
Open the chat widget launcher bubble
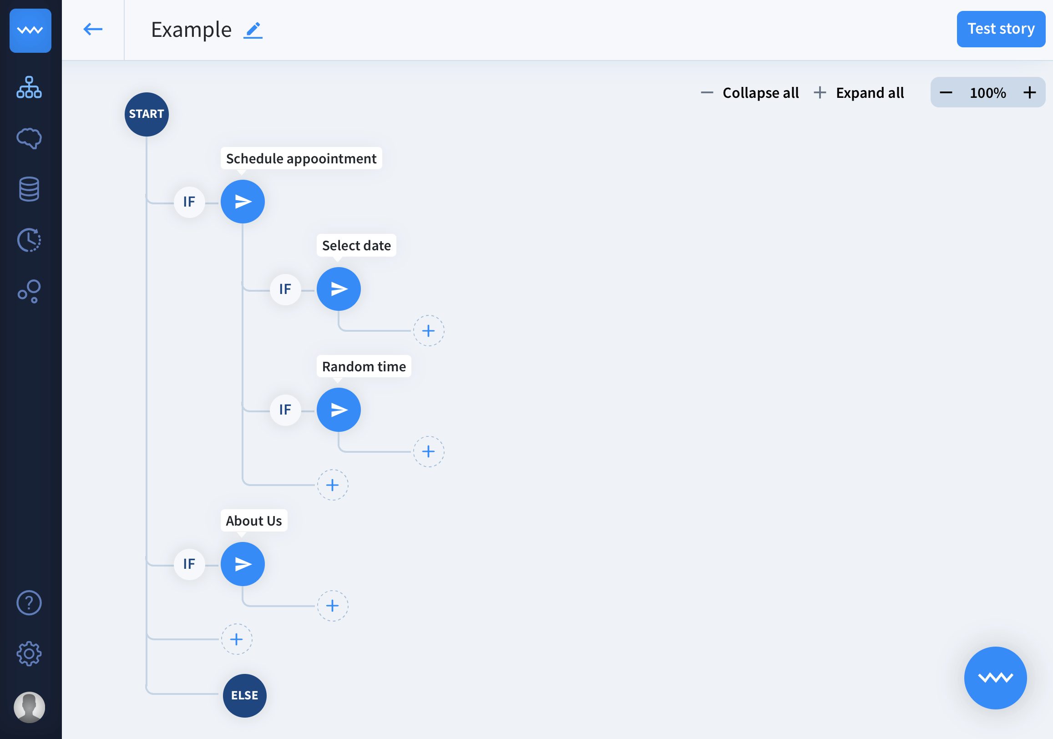click(995, 678)
